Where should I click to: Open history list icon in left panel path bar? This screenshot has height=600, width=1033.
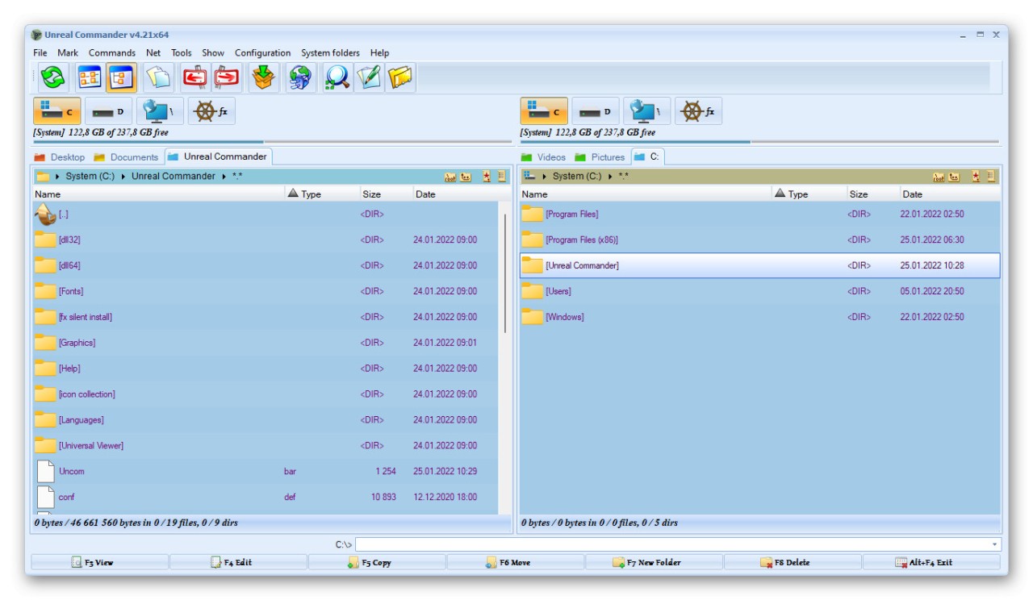501,177
